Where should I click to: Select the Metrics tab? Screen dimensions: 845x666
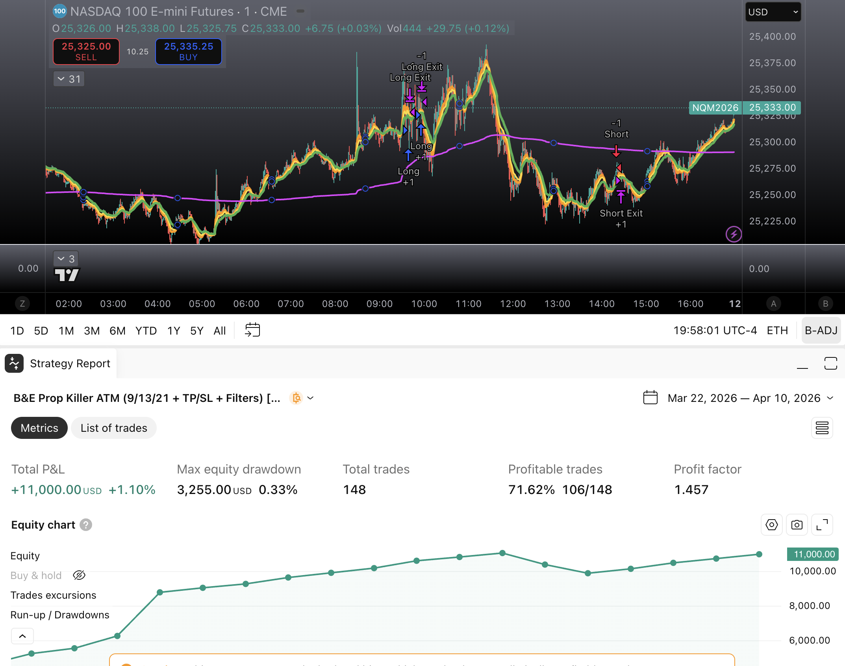[x=39, y=428]
